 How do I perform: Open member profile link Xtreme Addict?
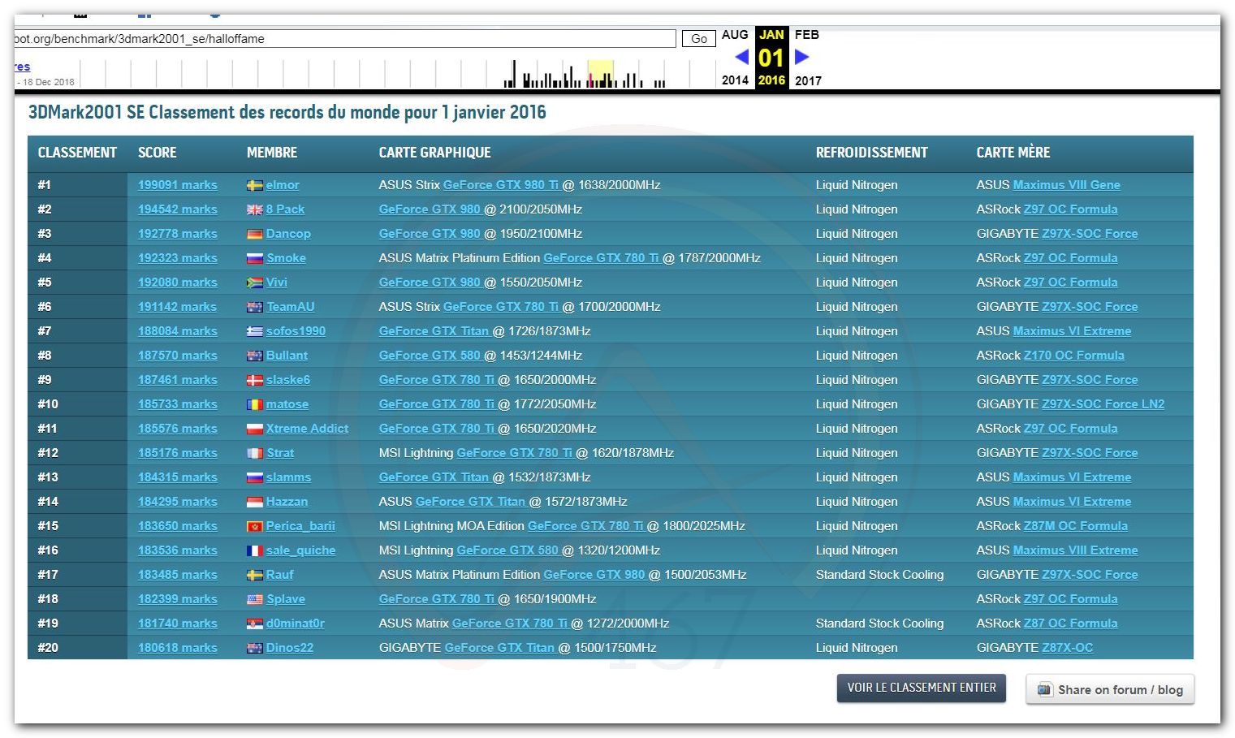coord(307,429)
